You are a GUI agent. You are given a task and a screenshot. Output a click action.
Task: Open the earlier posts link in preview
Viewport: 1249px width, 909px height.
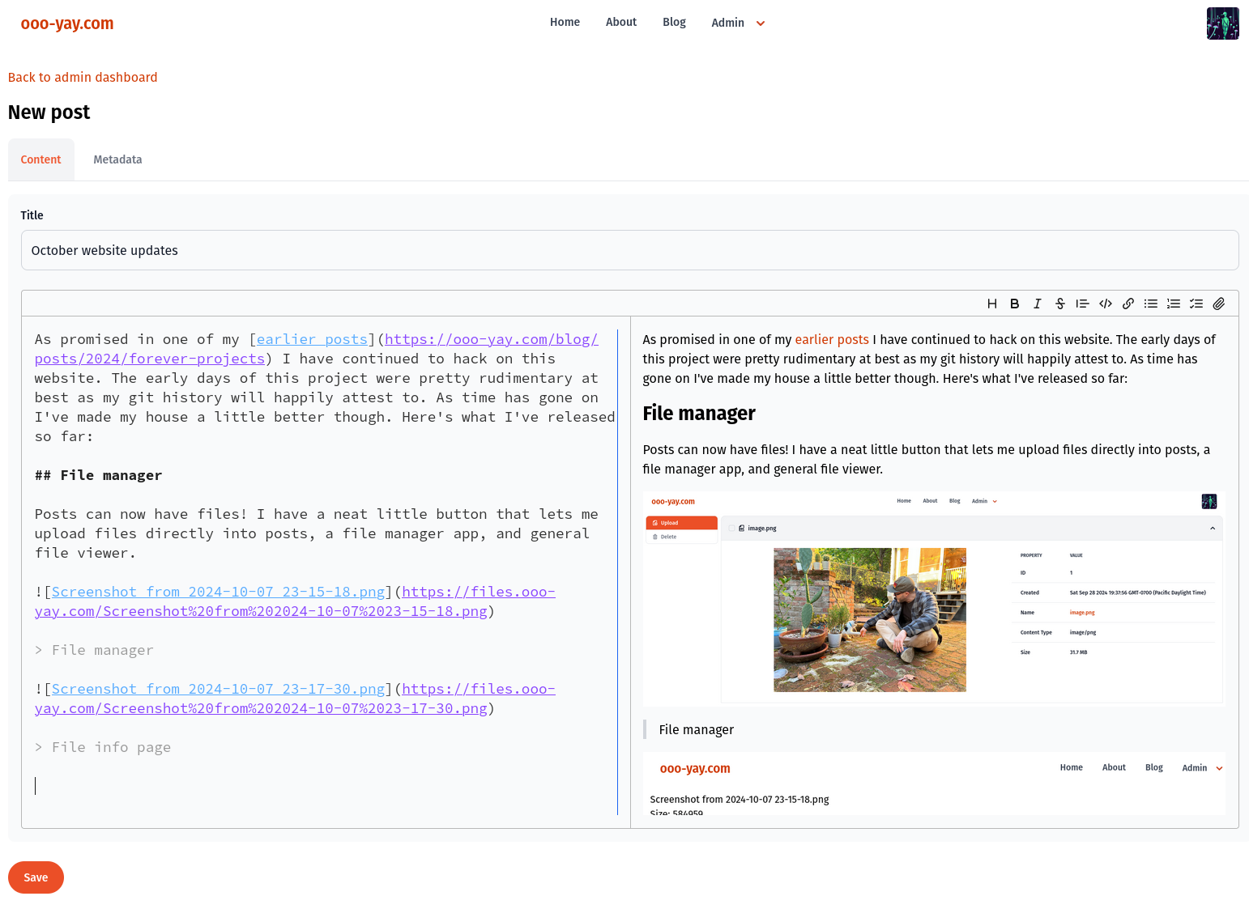pyautogui.click(x=831, y=339)
